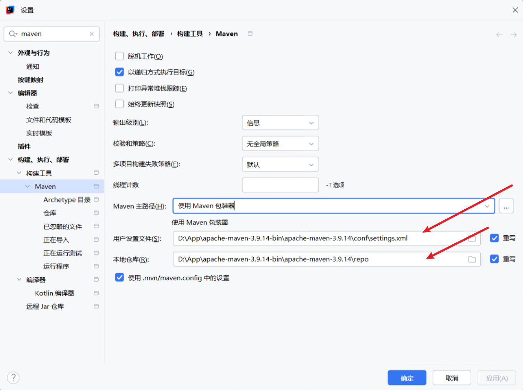Uncheck 以递归方式执行目标 option
The image size is (523, 390).
pos(119,72)
